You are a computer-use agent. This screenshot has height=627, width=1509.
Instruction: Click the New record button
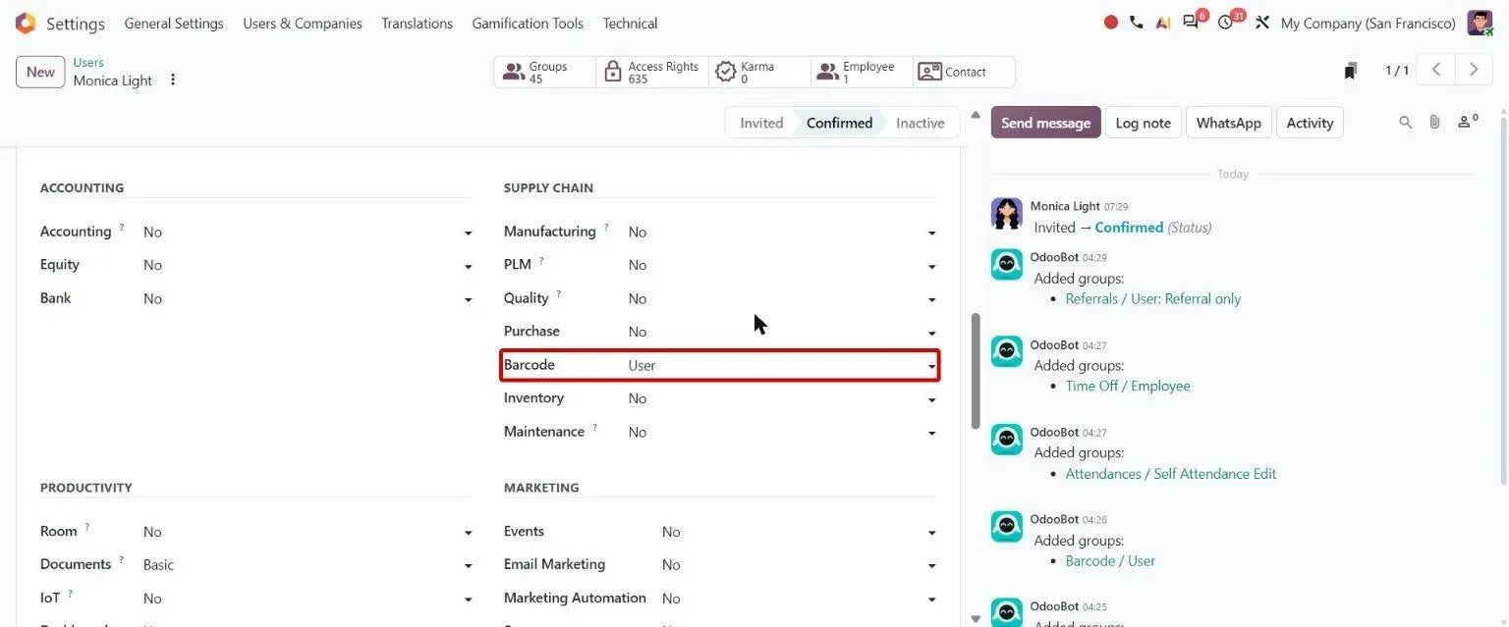tap(40, 72)
